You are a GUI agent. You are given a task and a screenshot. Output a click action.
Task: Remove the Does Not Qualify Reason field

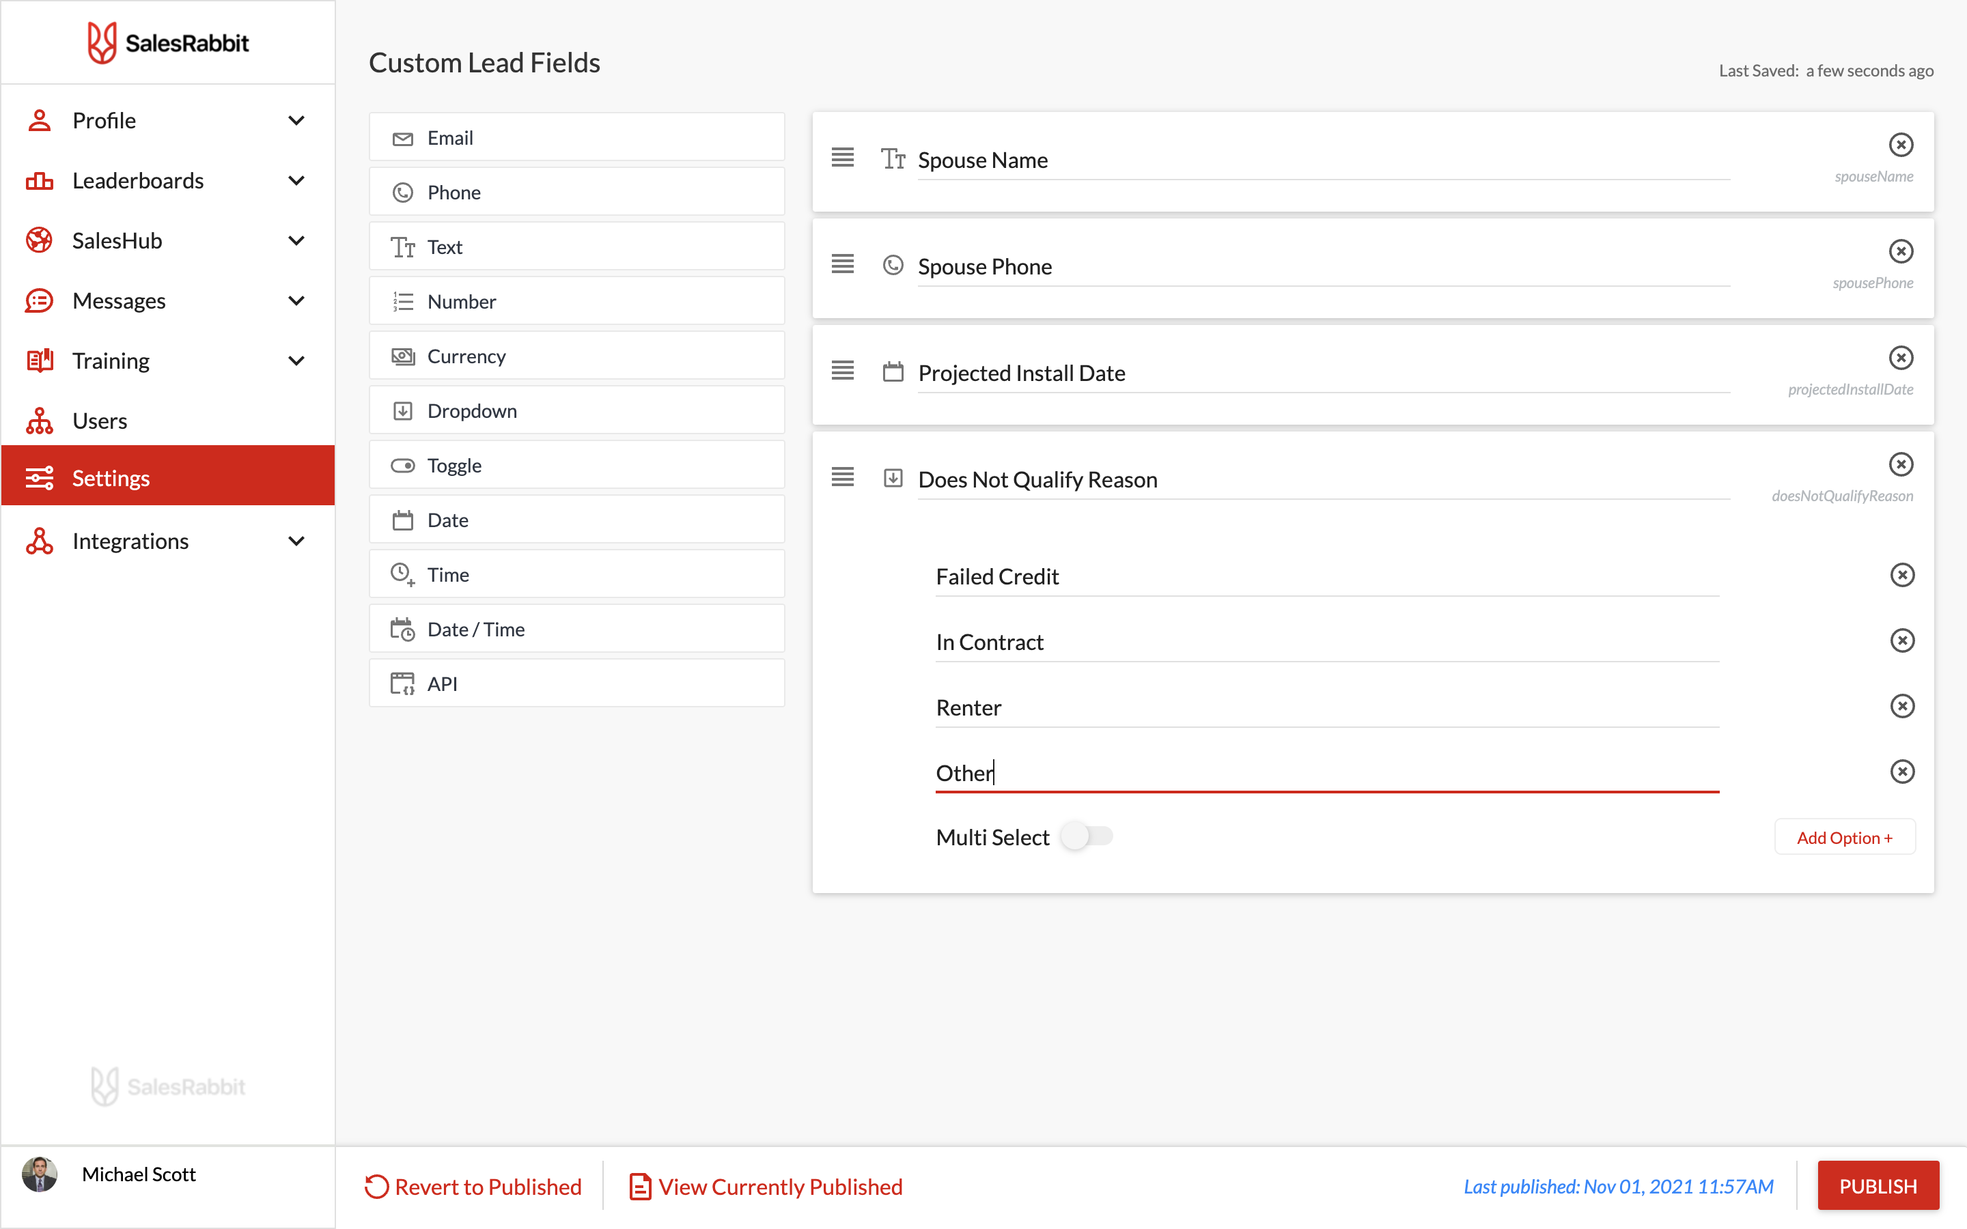point(1900,464)
